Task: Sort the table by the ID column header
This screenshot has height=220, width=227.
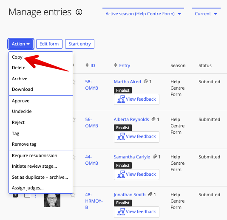Action: [93, 65]
